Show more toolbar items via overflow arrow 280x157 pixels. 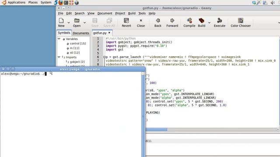point(279,23)
